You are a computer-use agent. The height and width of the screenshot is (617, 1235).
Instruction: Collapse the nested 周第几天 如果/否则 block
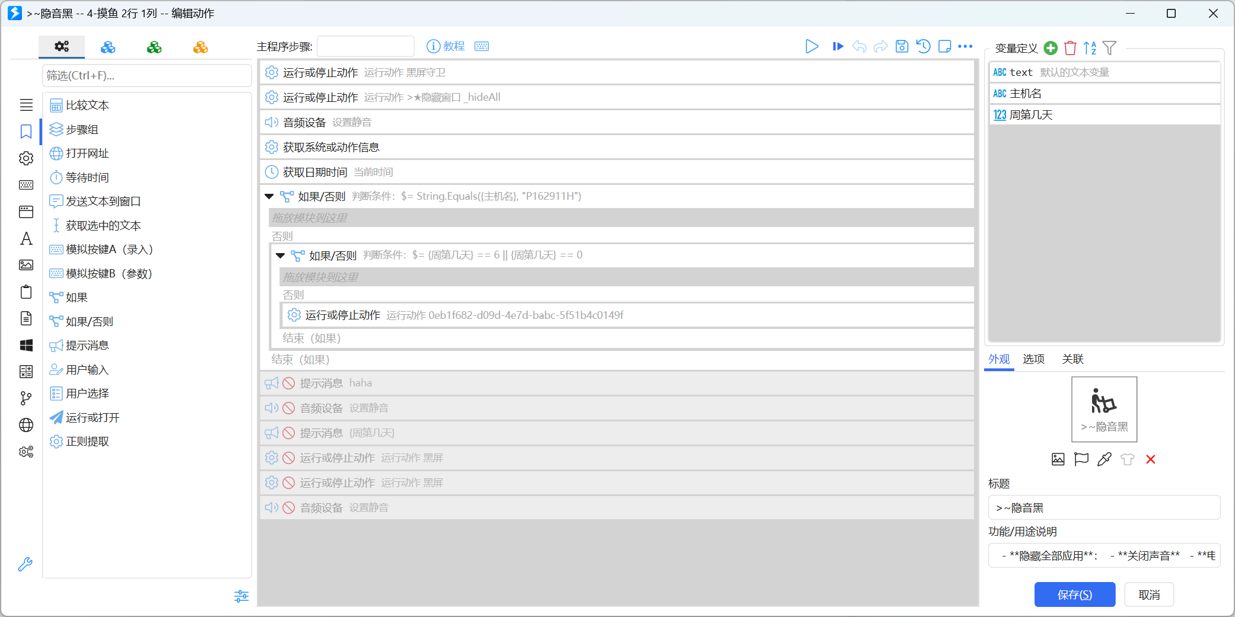[280, 255]
